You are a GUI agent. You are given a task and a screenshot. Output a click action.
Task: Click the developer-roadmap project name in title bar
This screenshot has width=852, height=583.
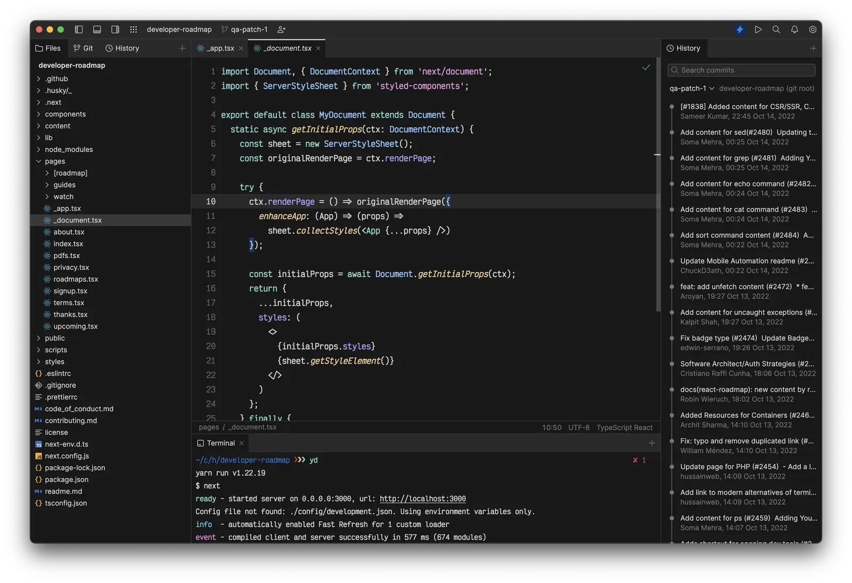[x=179, y=29]
